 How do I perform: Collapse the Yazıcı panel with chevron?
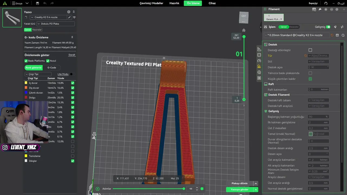74,12
